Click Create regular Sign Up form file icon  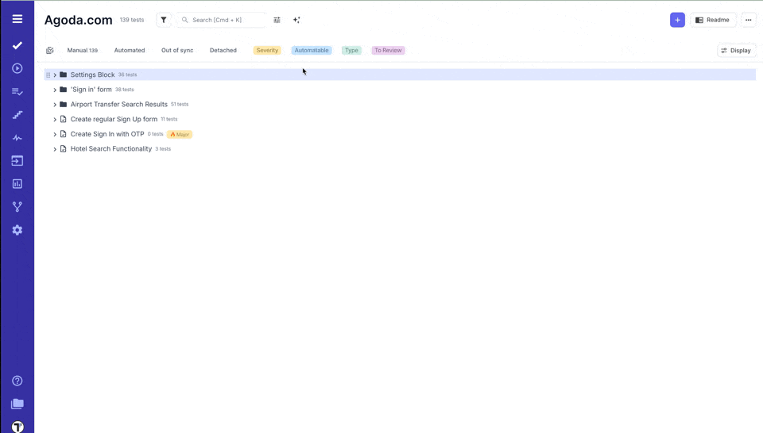(64, 119)
